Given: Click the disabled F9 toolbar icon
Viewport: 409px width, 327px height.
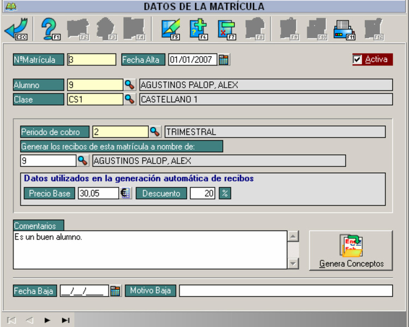Looking at the screenshot, I should 289,29.
